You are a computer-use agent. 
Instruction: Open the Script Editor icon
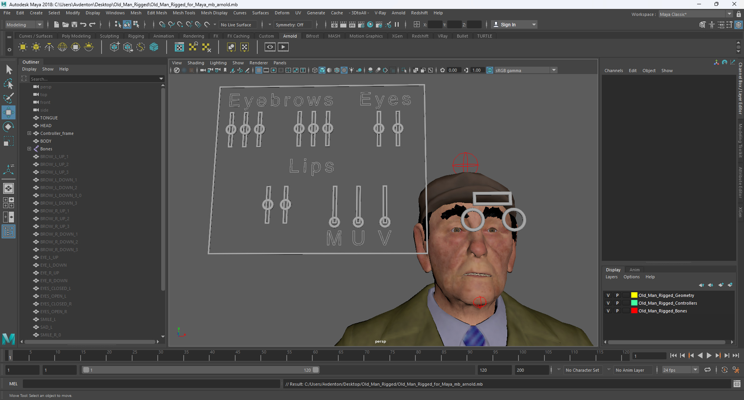coord(737,384)
